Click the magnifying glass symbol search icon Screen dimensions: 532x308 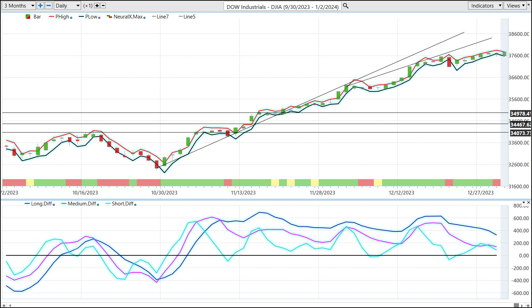coord(346,6)
